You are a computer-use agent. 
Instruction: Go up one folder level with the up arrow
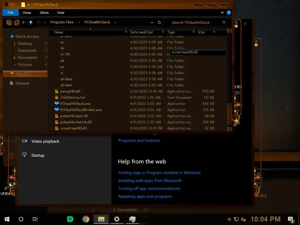(30, 23)
